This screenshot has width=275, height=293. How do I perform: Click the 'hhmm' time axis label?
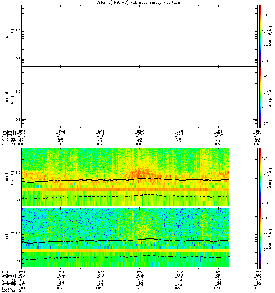coord(6,288)
